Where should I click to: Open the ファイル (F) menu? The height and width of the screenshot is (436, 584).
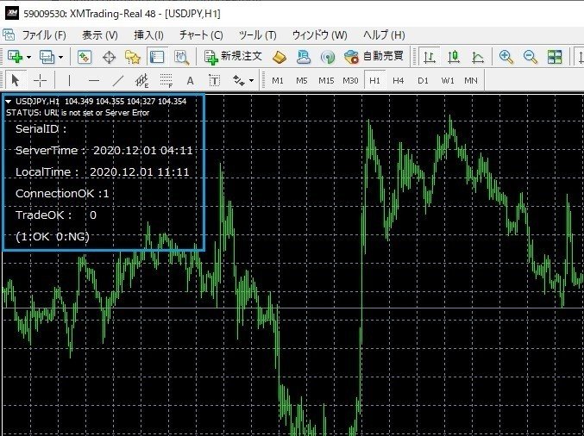(44, 35)
